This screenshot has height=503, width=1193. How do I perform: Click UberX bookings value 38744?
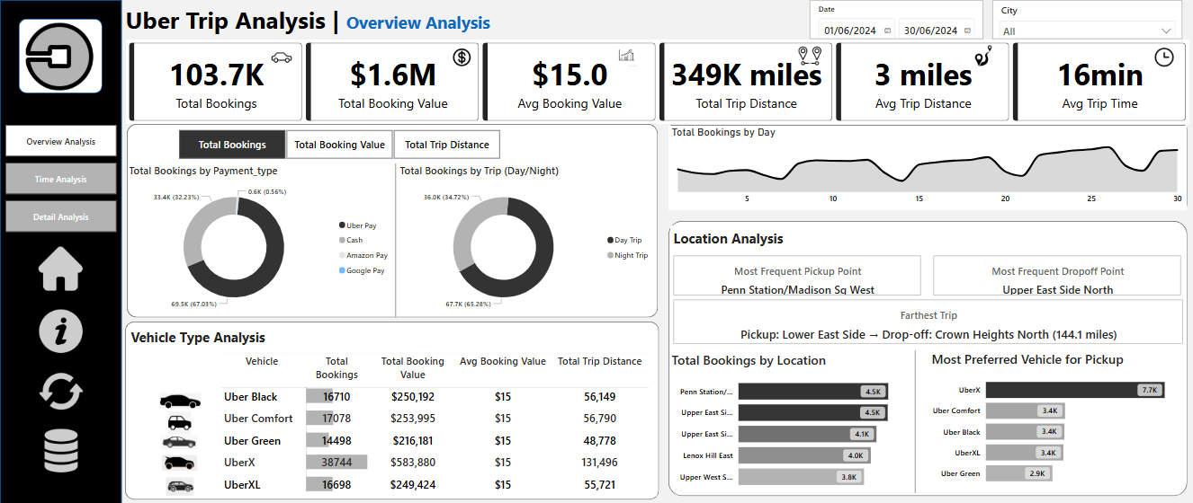(336, 463)
